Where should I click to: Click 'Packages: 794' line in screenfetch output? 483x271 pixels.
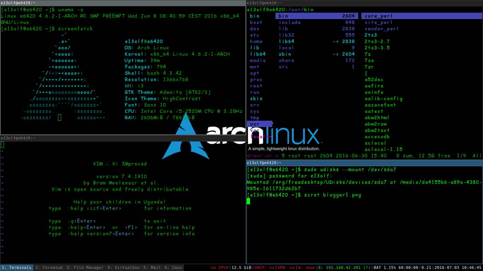tap(145, 67)
